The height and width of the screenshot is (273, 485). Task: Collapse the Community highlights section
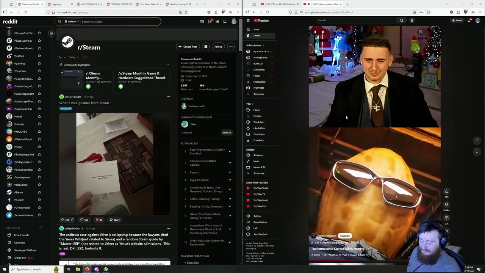(x=168, y=65)
